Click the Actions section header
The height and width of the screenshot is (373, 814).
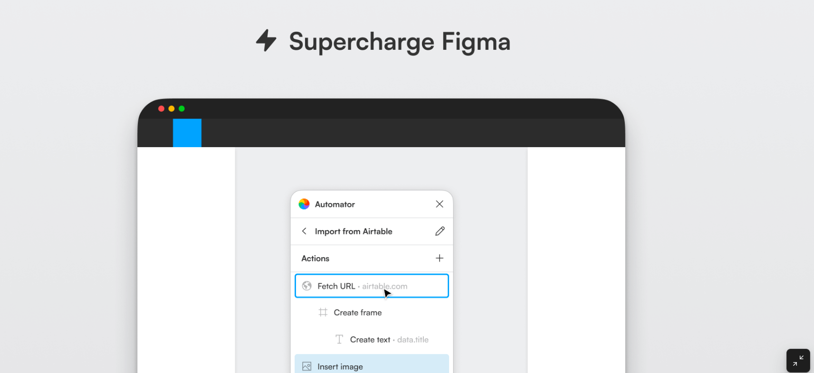pos(316,259)
